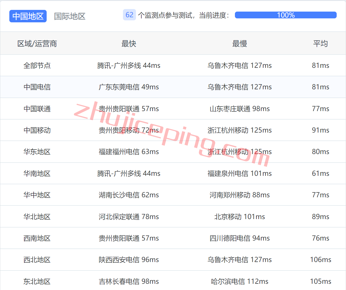The width and height of the screenshot is (346, 290).
Task: Click 105ms average in 东北地区 row
Action: coord(321,282)
